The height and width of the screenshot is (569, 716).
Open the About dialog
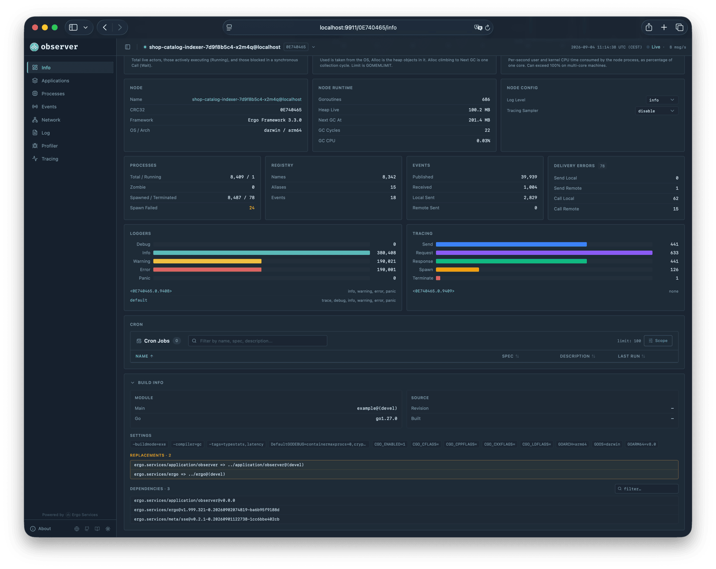point(40,529)
